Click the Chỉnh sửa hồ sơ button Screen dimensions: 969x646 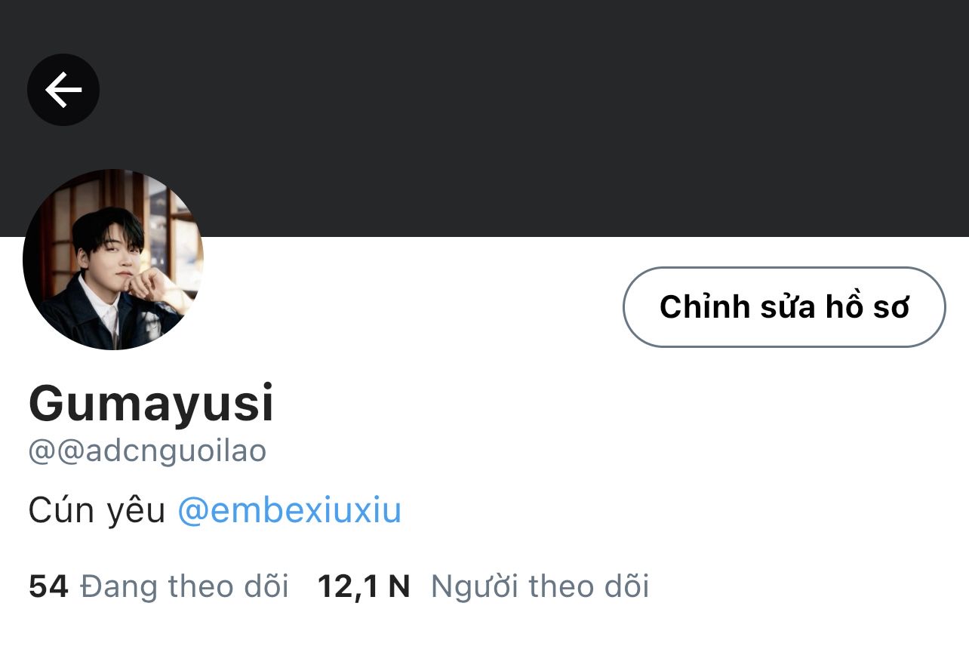point(784,307)
